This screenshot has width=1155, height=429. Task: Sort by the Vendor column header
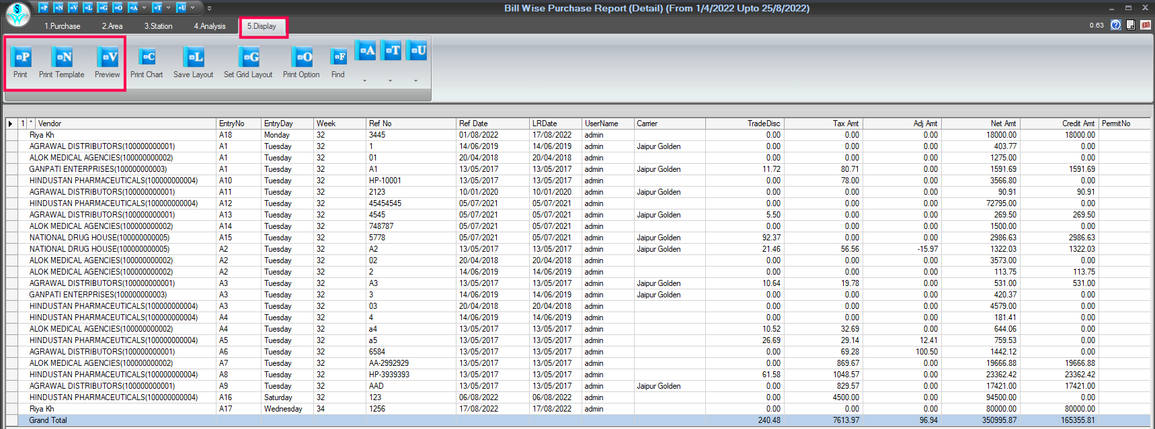[126, 124]
